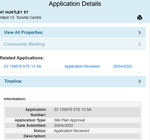
Task: Click the Information section heading
Action: click(15, 99)
